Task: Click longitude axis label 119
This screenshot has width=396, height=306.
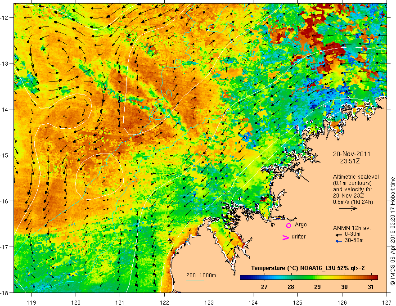Action: [x=31, y=302]
